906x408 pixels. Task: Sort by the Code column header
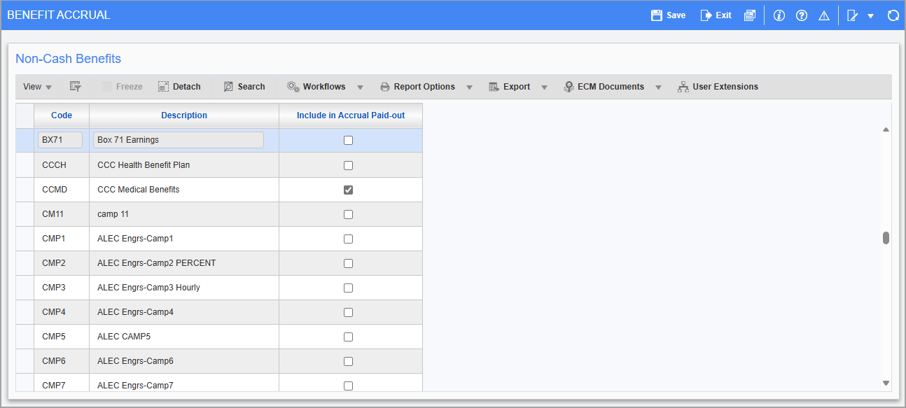(x=62, y=115)
